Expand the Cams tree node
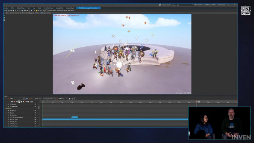Image resolution: width=254 pixels, height=143 pixels. point(7,113)
